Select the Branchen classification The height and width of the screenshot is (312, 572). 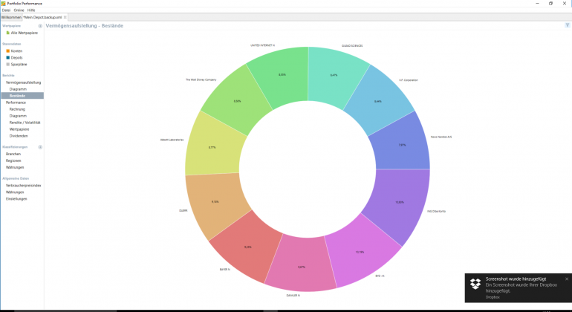pos(13,154)
